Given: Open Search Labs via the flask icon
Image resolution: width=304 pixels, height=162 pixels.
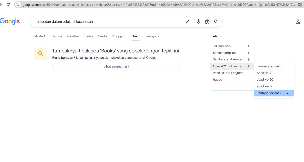Looking at the screenshot, I should (x=298, y=22).
